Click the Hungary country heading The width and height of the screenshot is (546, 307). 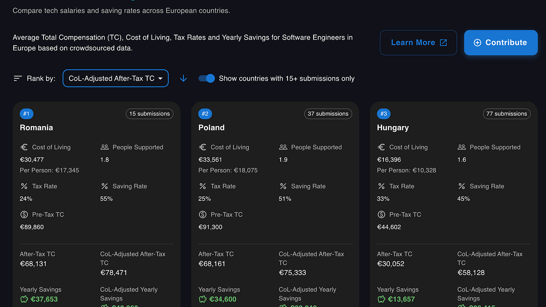tap(393, 127)
